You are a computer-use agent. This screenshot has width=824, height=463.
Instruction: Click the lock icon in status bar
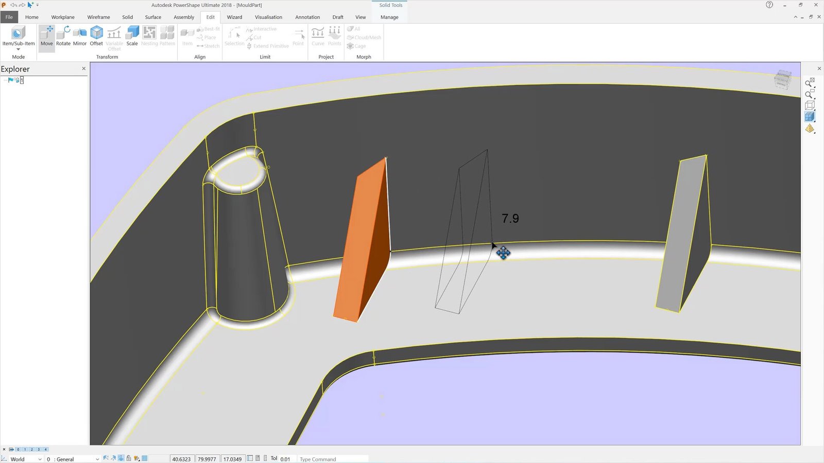pos(129,458)
